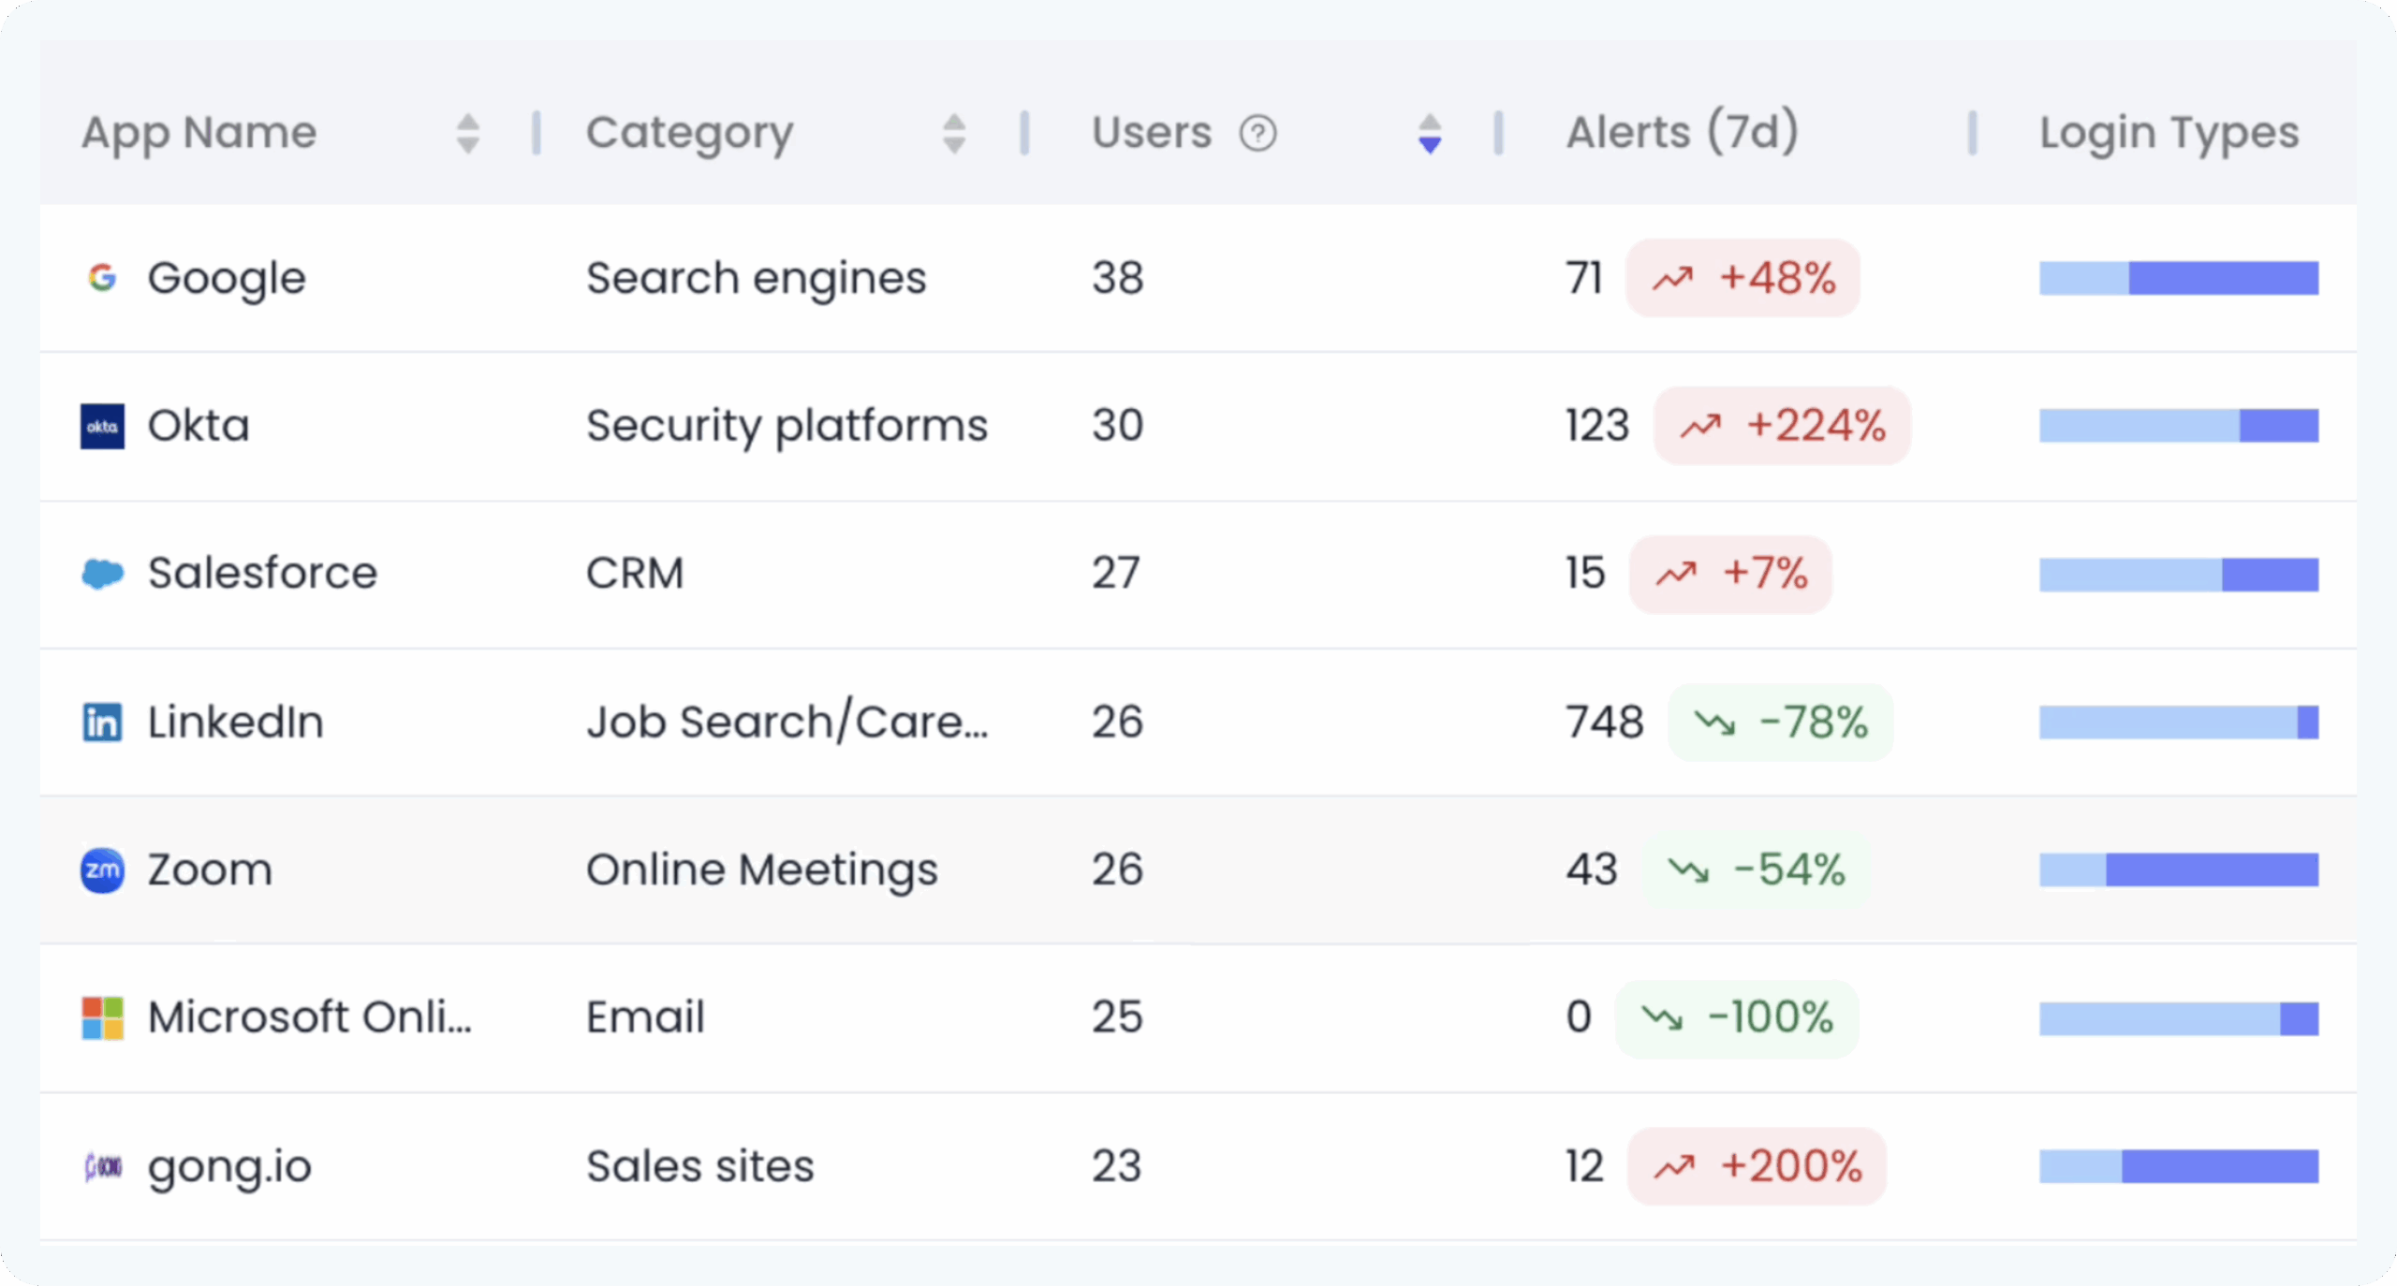Click LinkedIn's -78% alert trend badge
The image size is (2397, 1286).
(1780, 722)
